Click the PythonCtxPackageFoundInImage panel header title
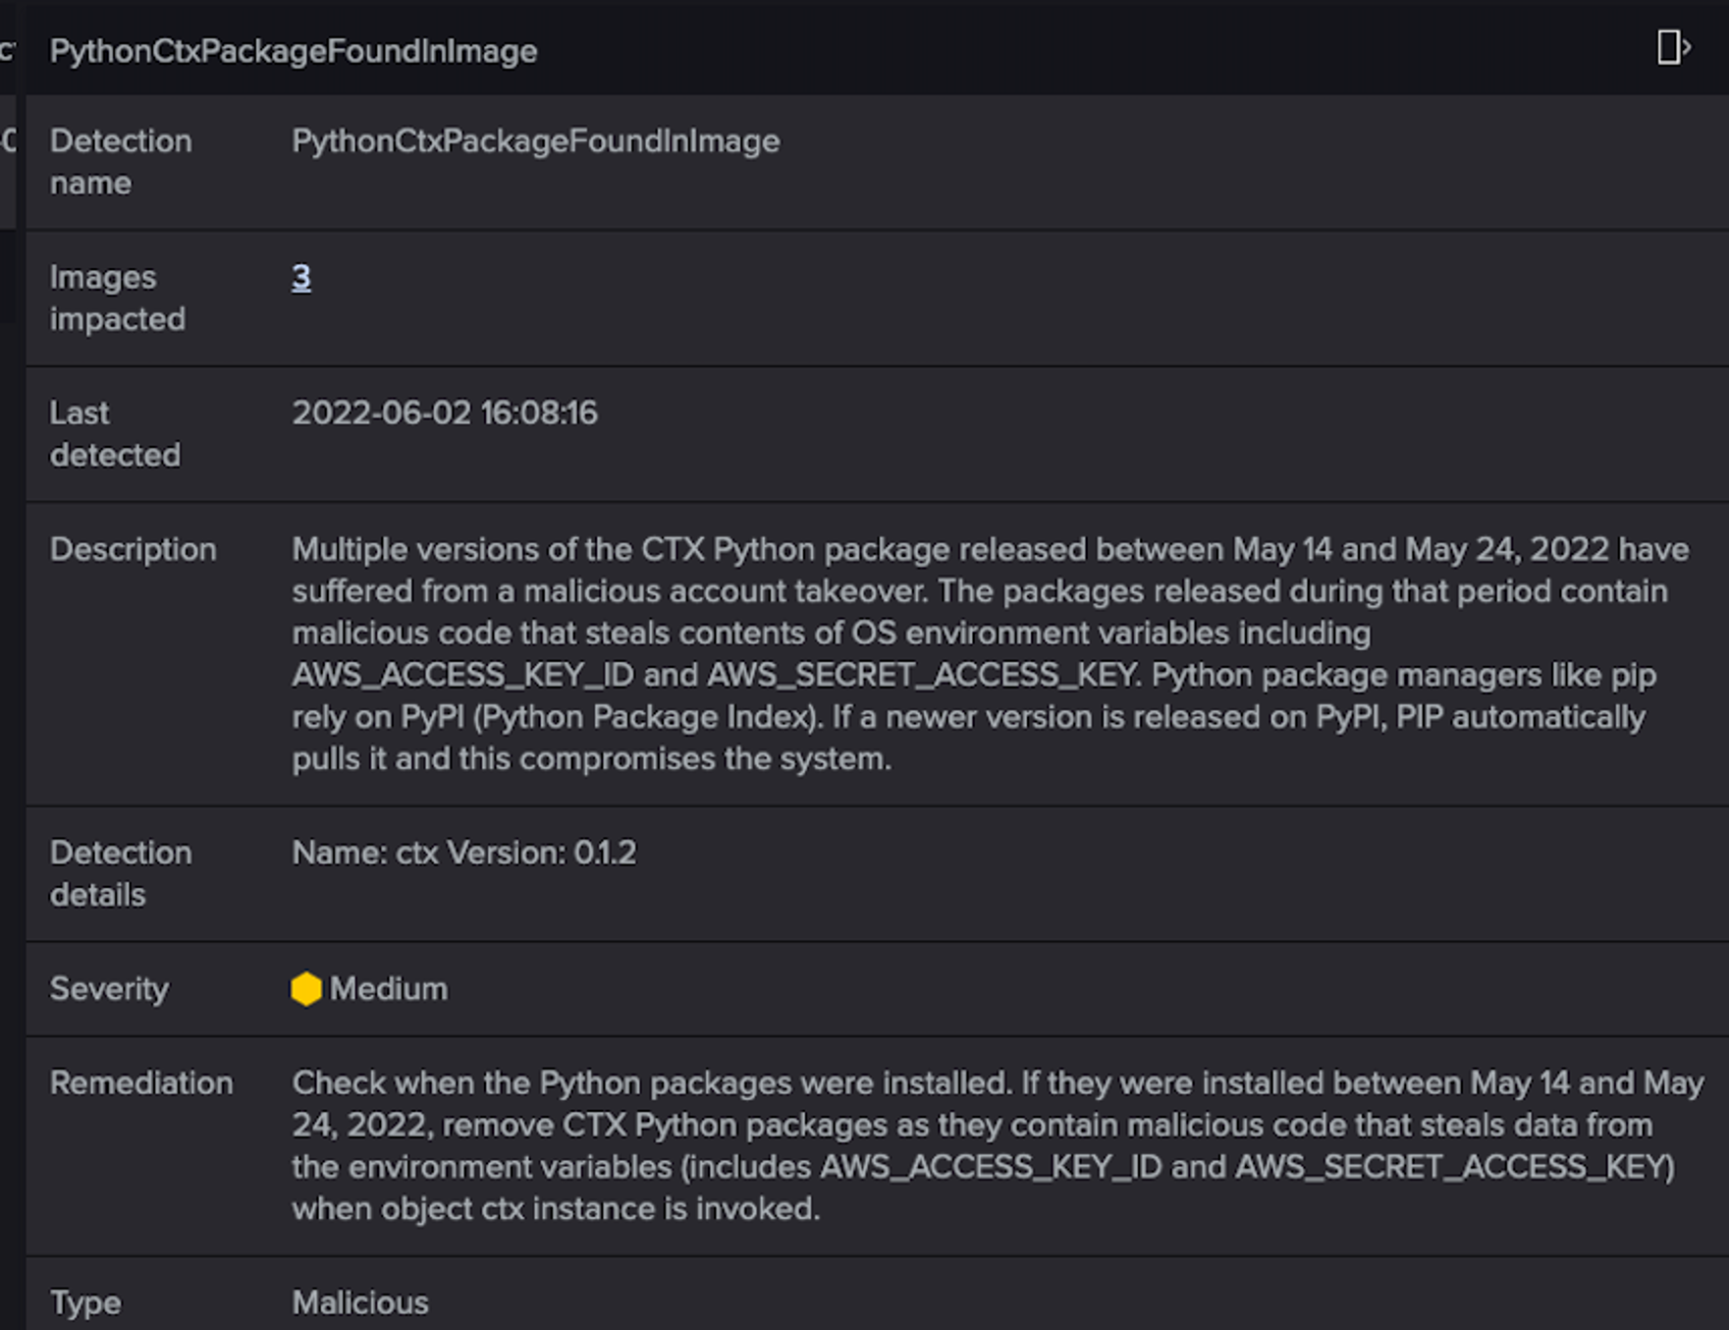 pos(294,51)
